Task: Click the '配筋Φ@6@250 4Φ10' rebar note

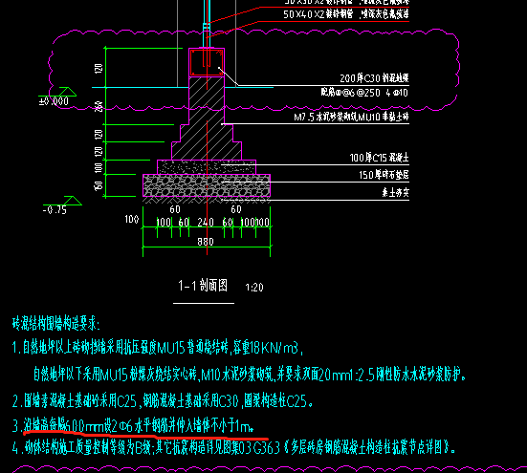Action: [364, 93]
